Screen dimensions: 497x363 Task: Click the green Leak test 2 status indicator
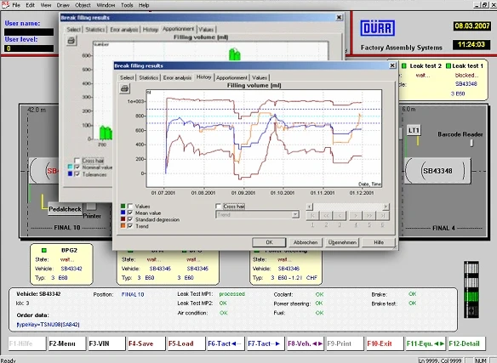[x=404, y=66]
